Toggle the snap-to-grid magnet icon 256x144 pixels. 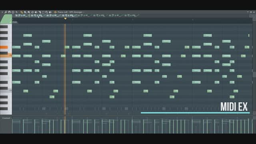(9, 12)
